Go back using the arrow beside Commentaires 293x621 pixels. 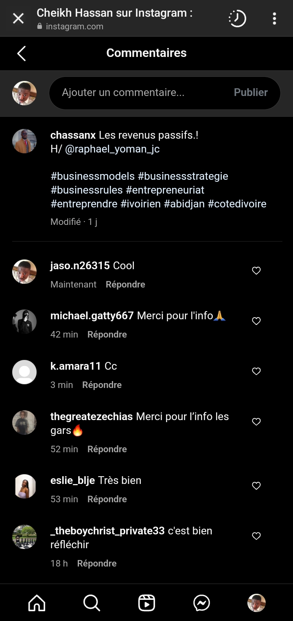coord(22,53)
